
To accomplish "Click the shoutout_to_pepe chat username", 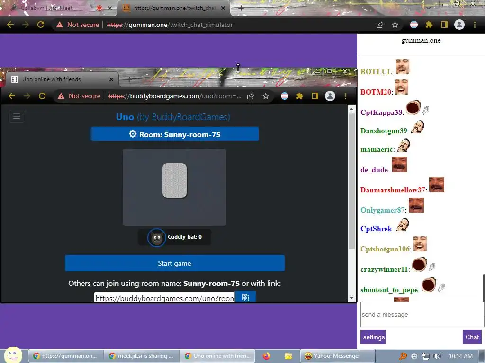I will [389, 290].
